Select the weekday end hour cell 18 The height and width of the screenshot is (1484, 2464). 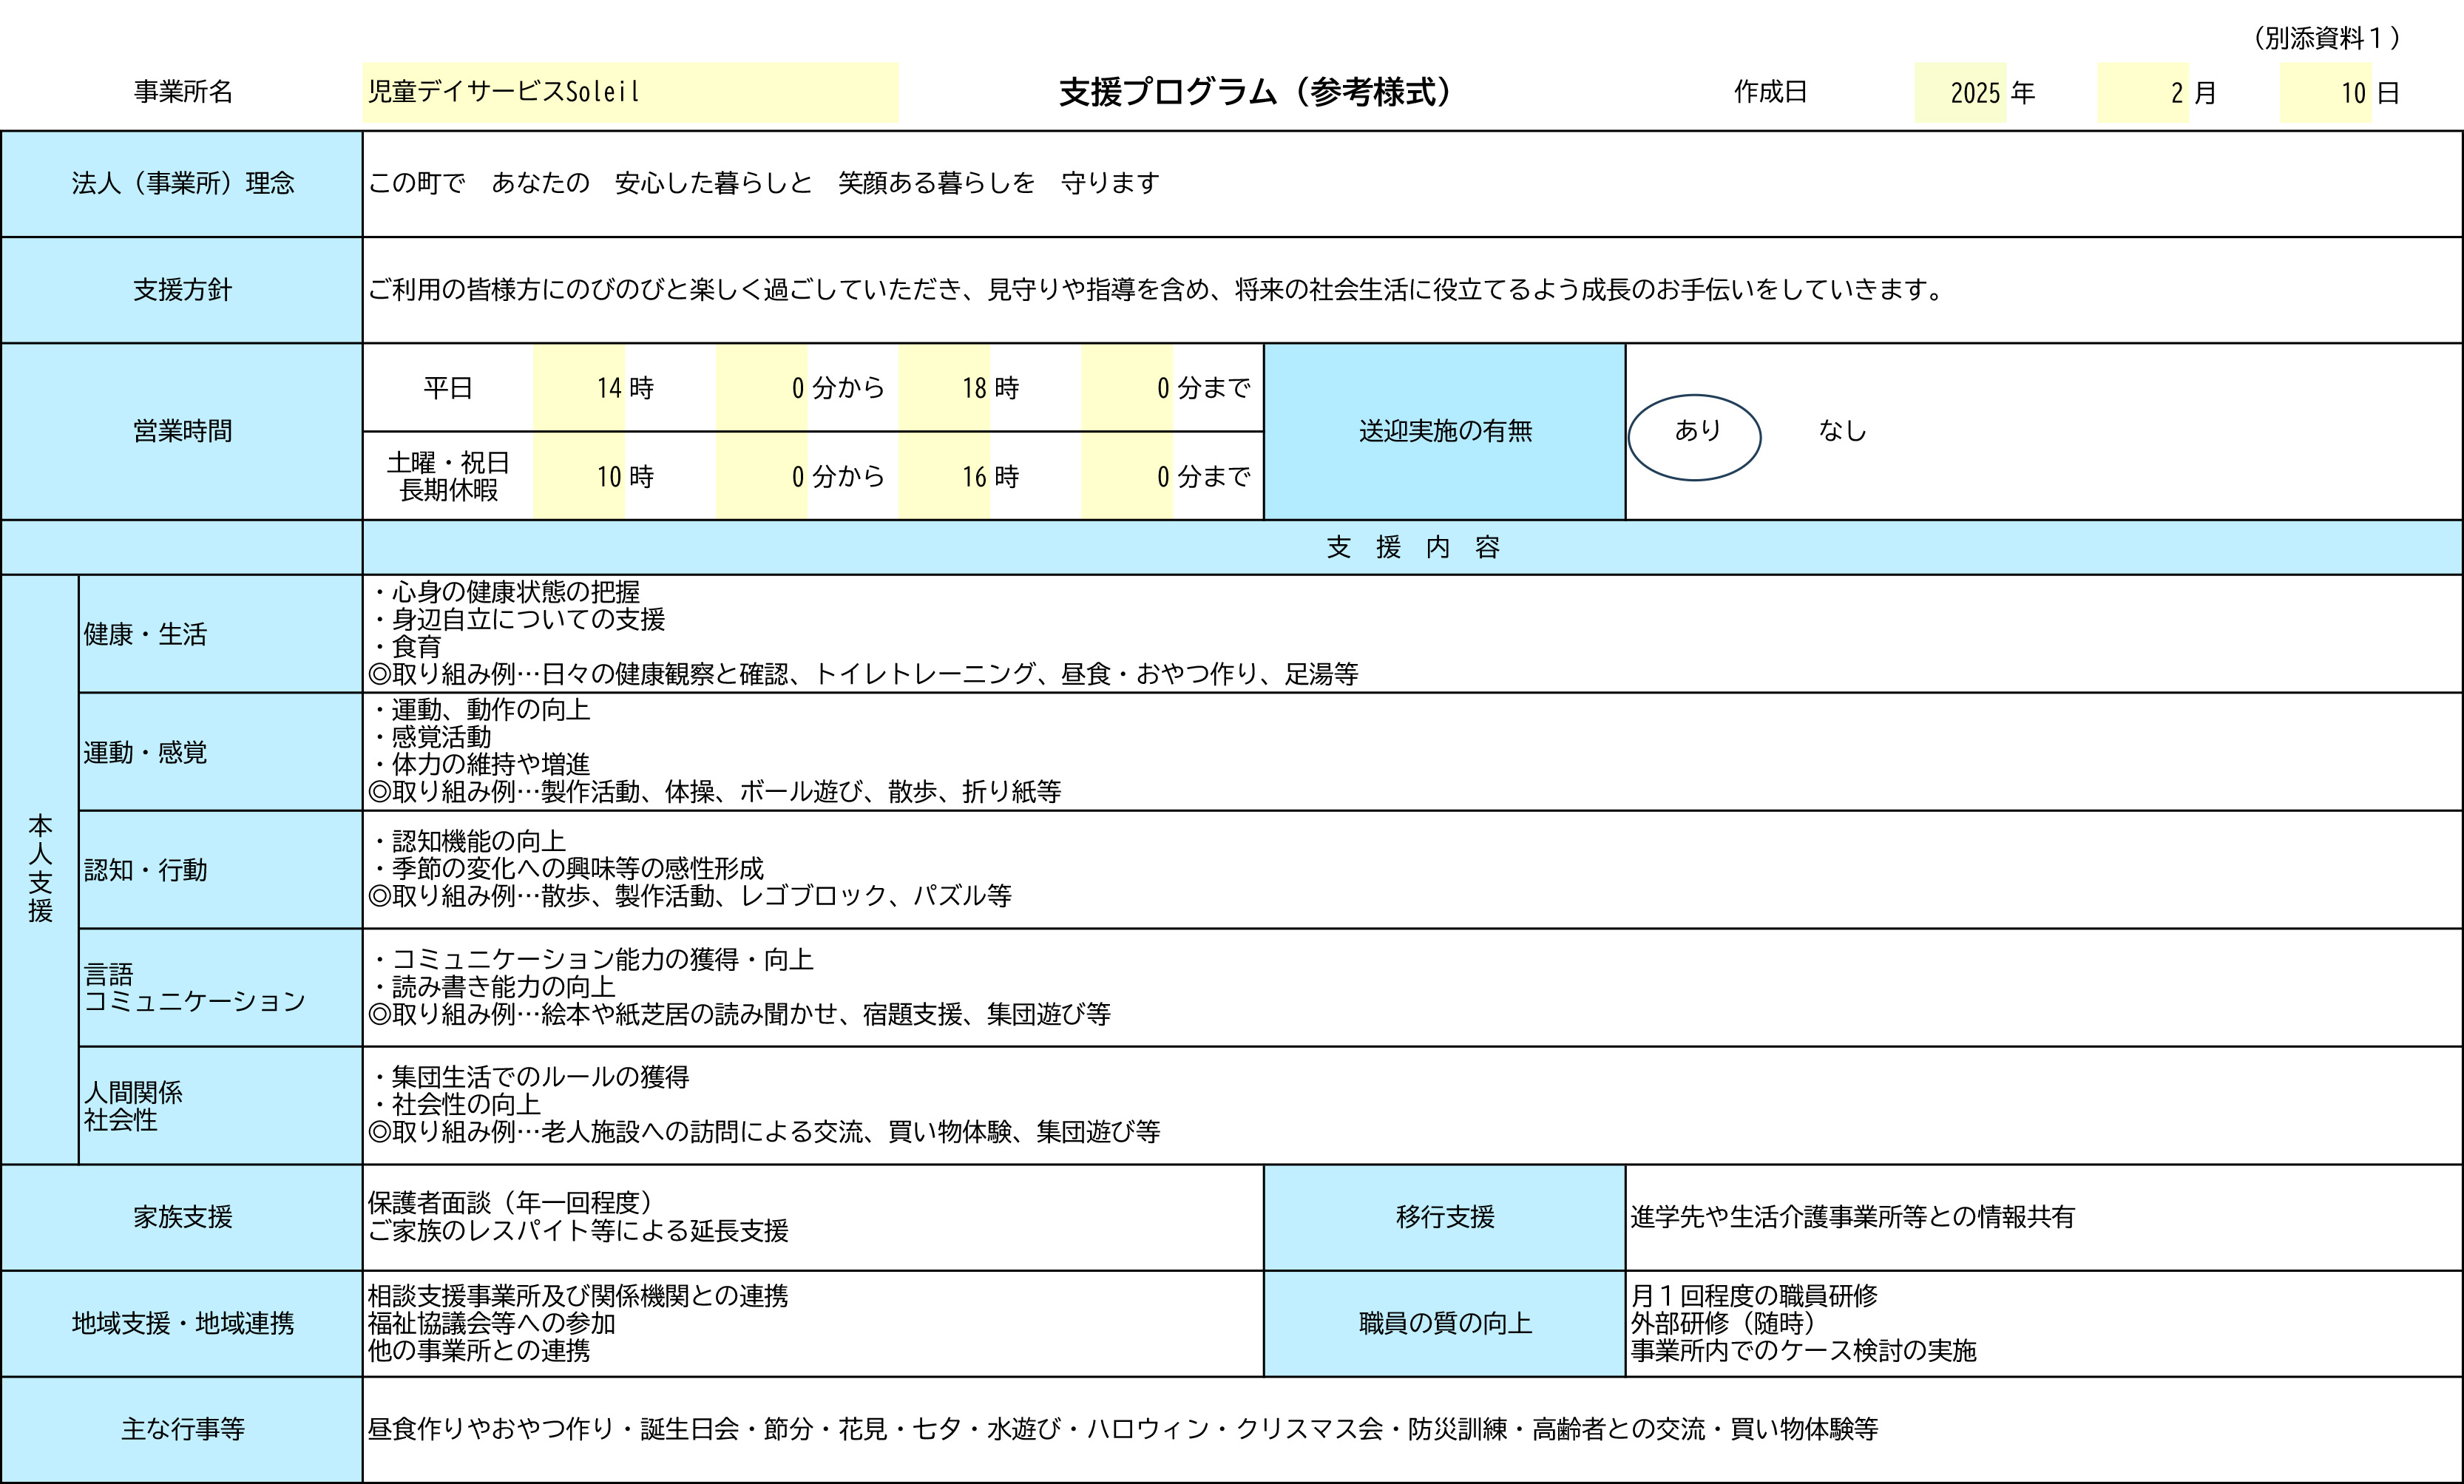945,388
